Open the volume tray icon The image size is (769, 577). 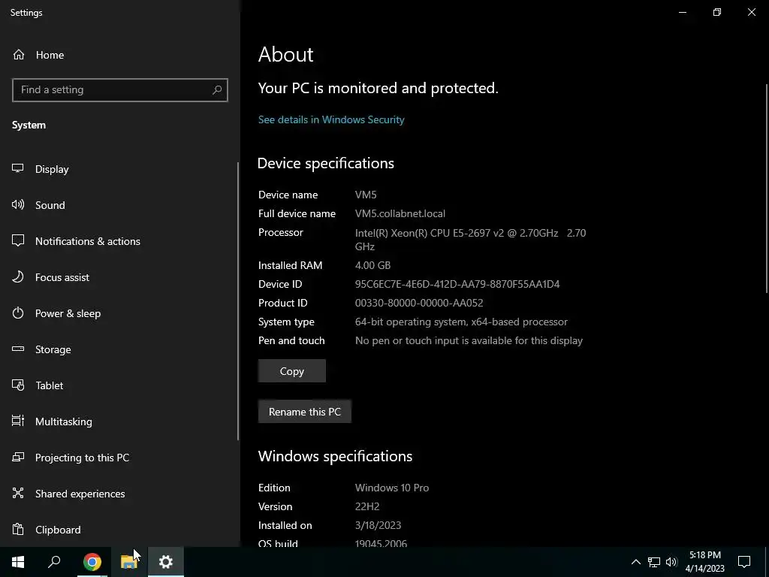(671, 562)
